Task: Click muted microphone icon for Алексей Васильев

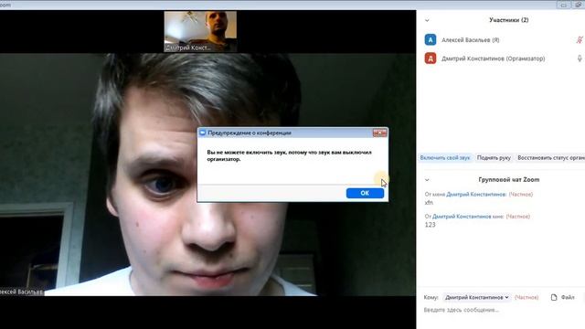Action: (580, 39)
